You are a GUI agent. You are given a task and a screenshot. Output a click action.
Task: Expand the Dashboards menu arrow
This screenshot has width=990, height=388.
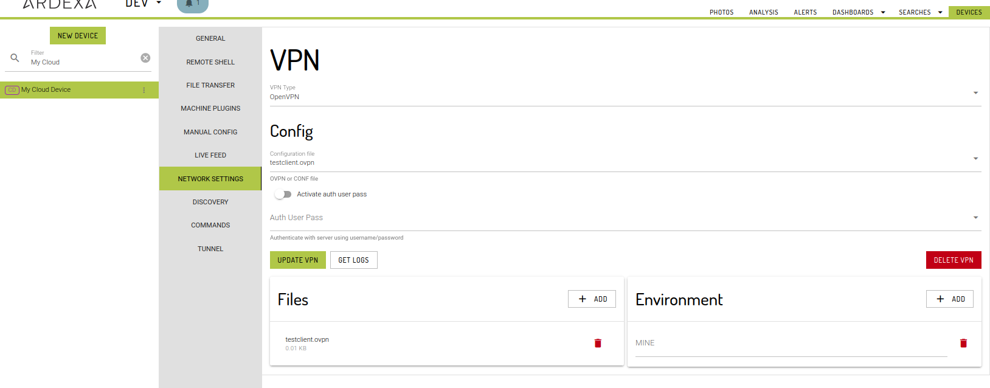(x=883, y=12)
